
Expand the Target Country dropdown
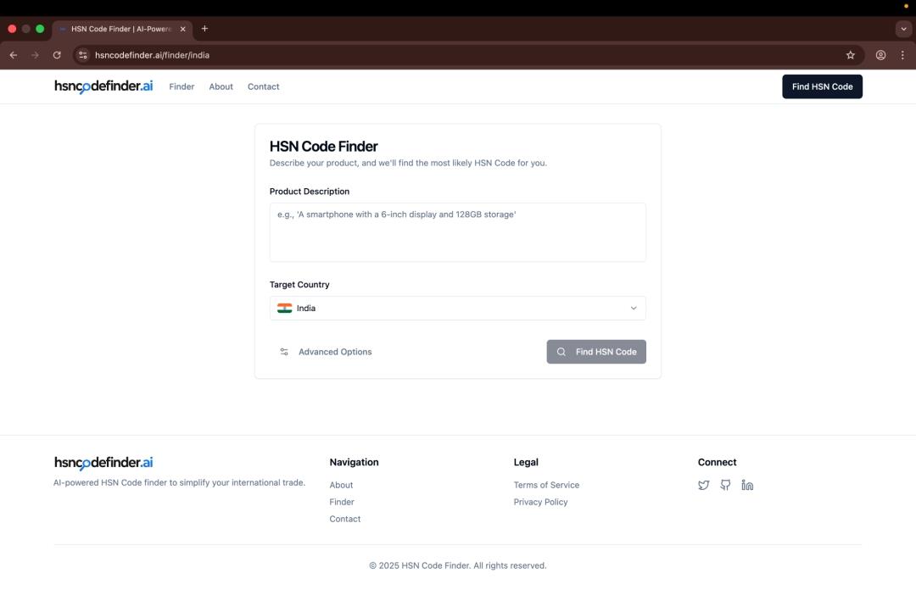click(457, 309)
